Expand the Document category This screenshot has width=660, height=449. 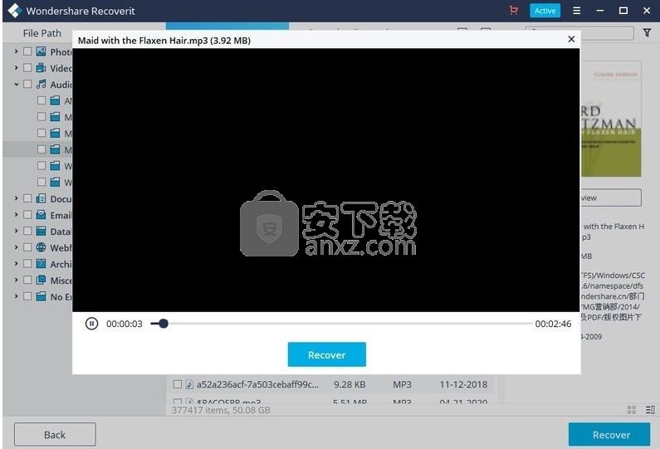click(x=16, y=198)
